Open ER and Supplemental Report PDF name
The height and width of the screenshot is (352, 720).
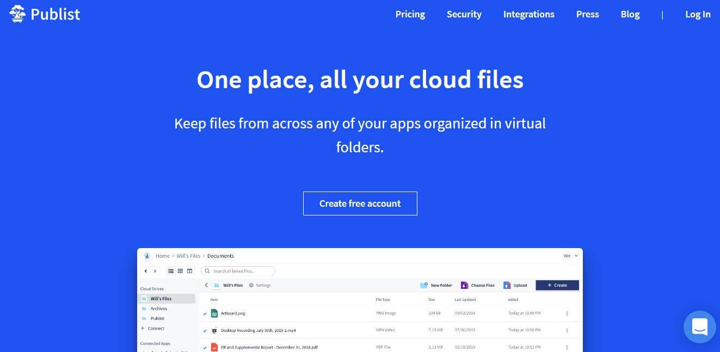coord(269,347)
